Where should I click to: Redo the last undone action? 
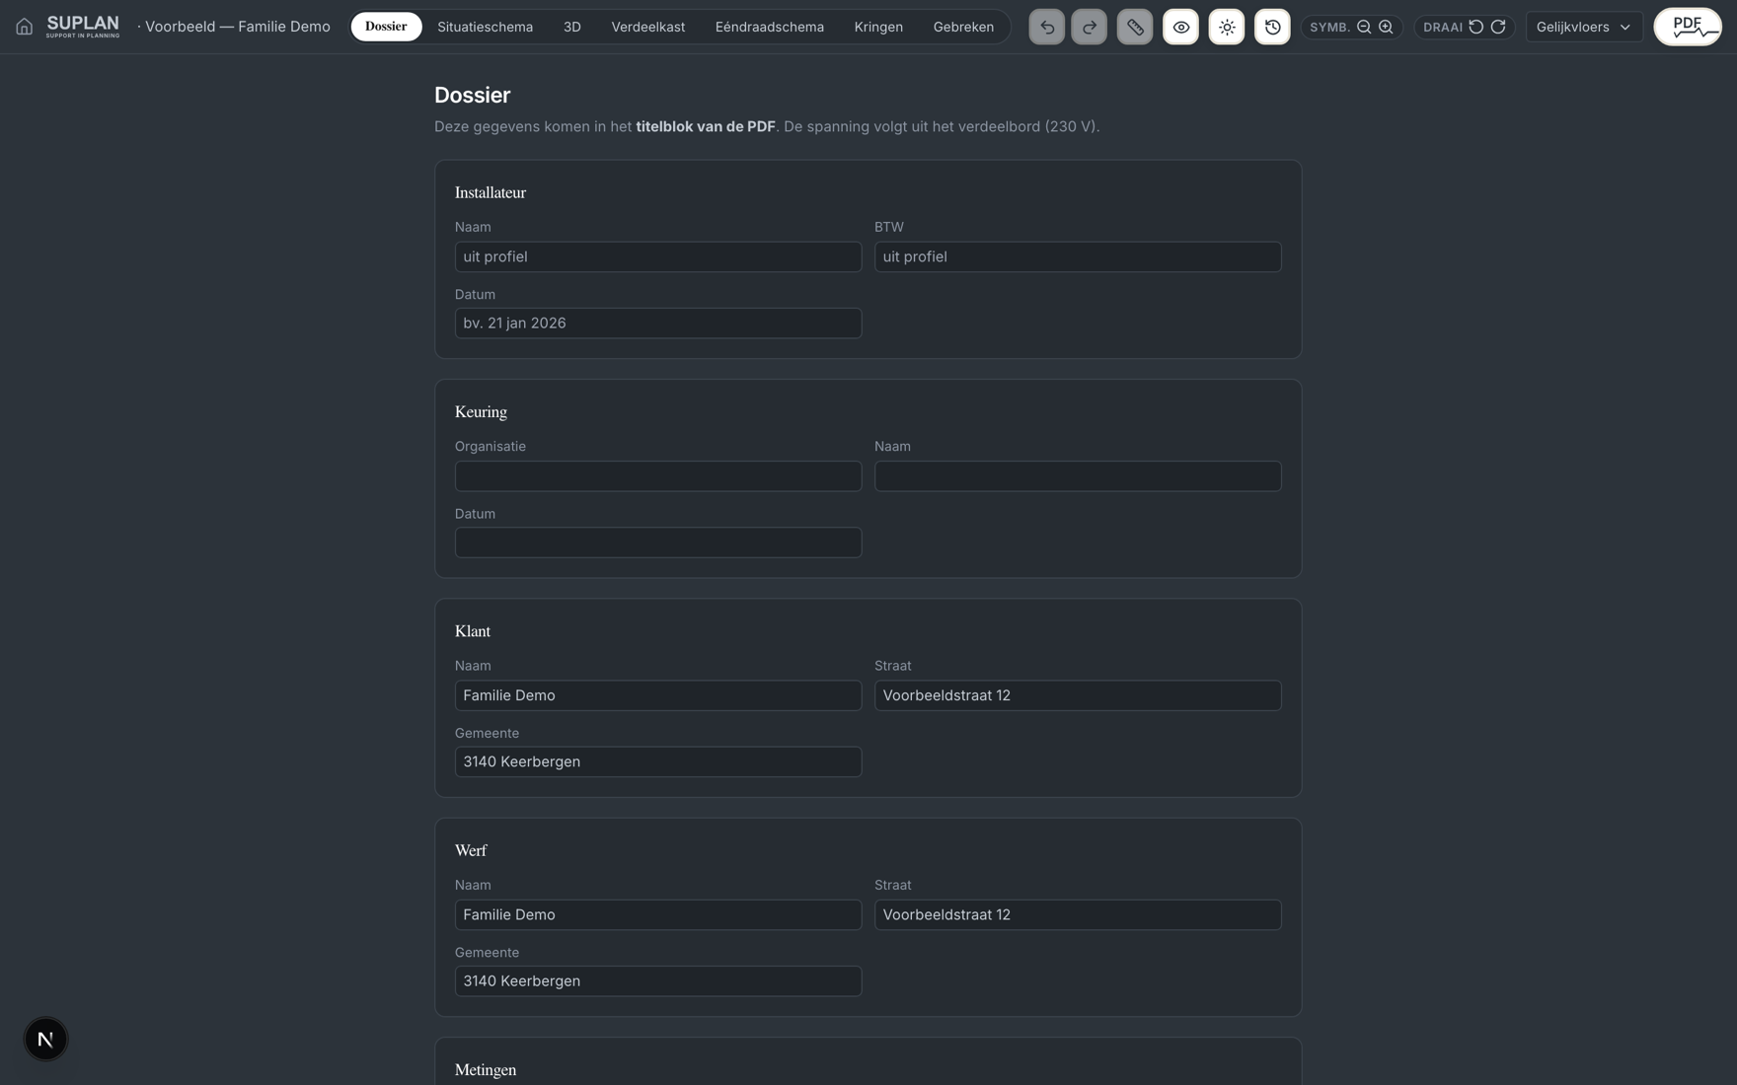pos(1089,27)
